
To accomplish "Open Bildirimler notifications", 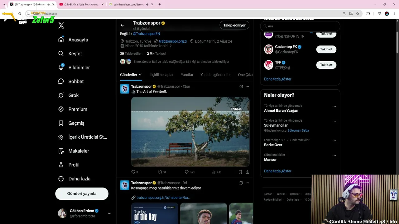I will coord(74,68).
